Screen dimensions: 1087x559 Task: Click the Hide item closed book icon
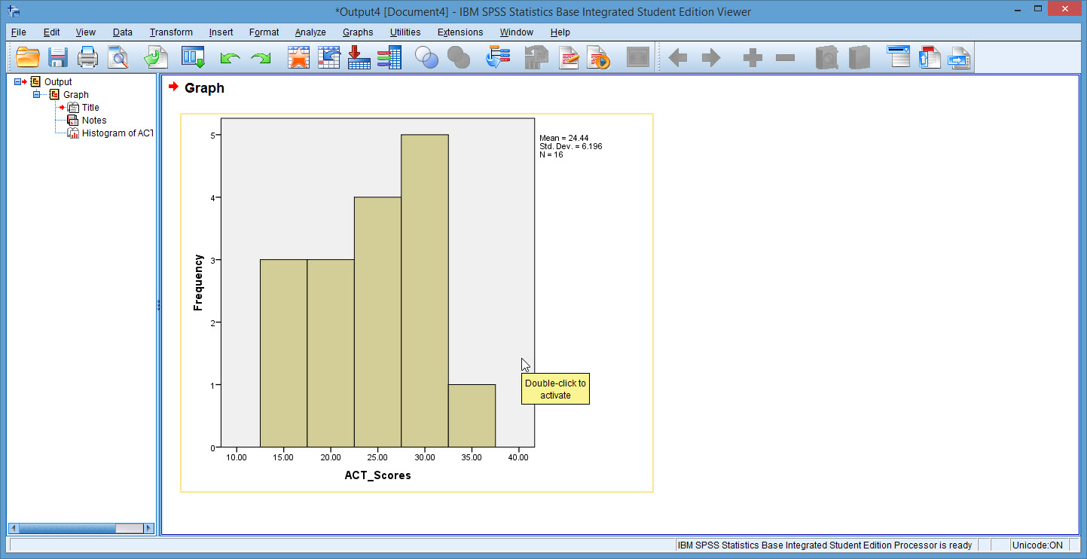(x=859, y=57)
